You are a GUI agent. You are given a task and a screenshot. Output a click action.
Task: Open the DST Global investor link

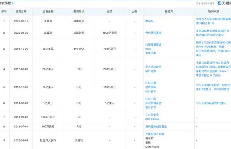click(x=152, y=119)
